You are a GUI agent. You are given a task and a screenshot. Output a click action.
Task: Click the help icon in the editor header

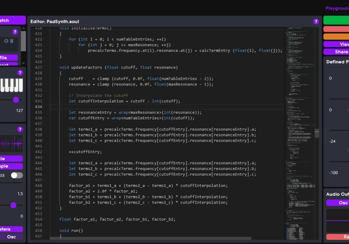coord(316,21)
